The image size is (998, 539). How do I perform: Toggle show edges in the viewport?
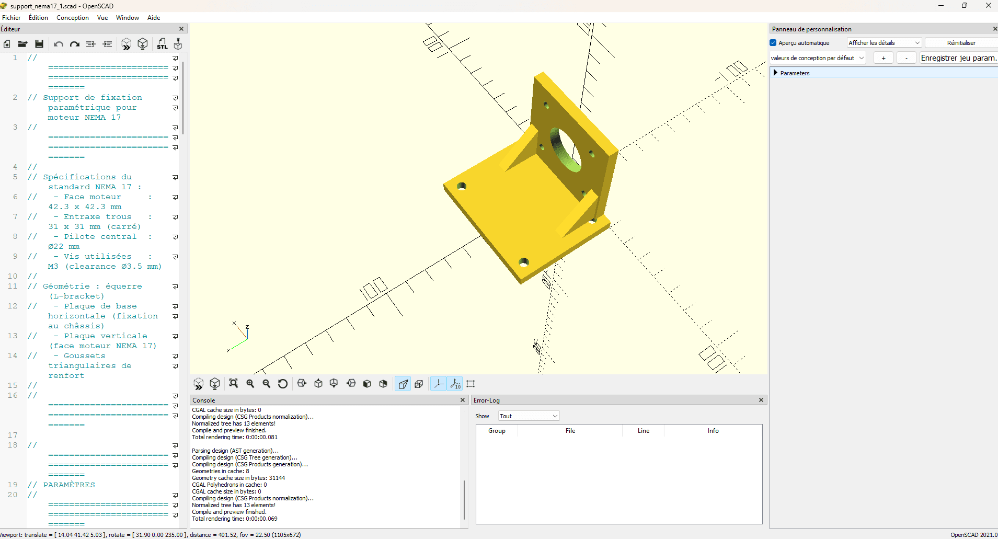[x=471, y=384]
